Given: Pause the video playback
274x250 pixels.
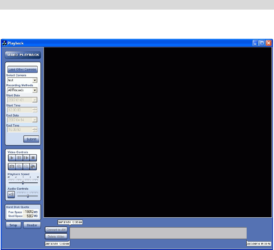Looking at the screenshot, I should coord(19,158).
